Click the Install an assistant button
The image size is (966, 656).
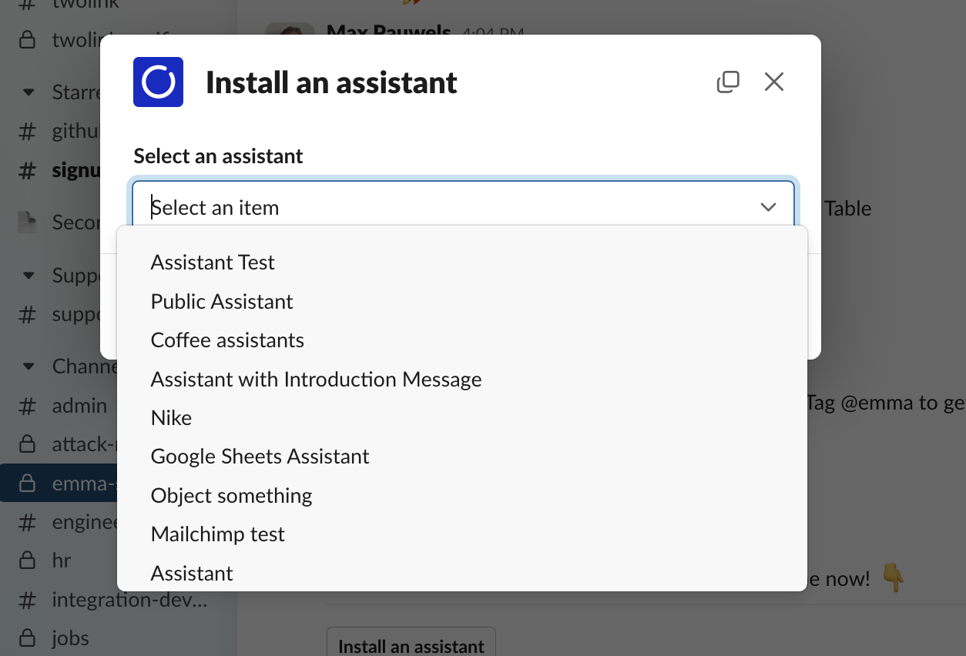411,645
